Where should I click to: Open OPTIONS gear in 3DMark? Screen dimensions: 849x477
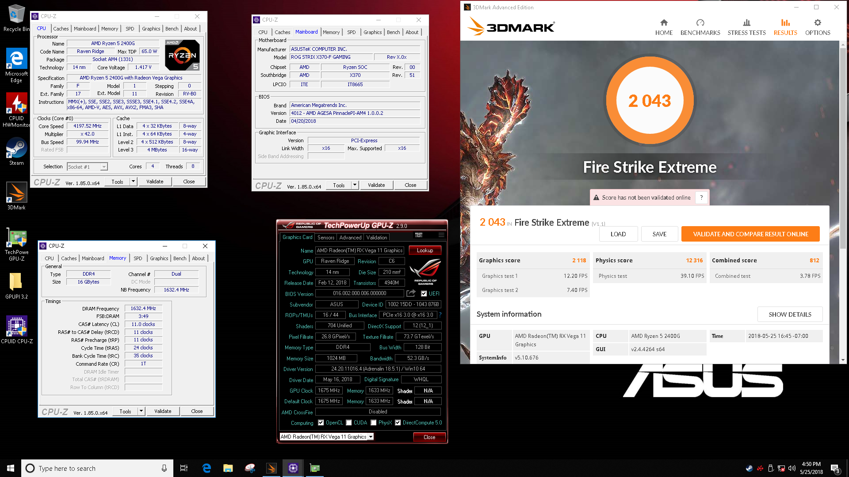818,27
